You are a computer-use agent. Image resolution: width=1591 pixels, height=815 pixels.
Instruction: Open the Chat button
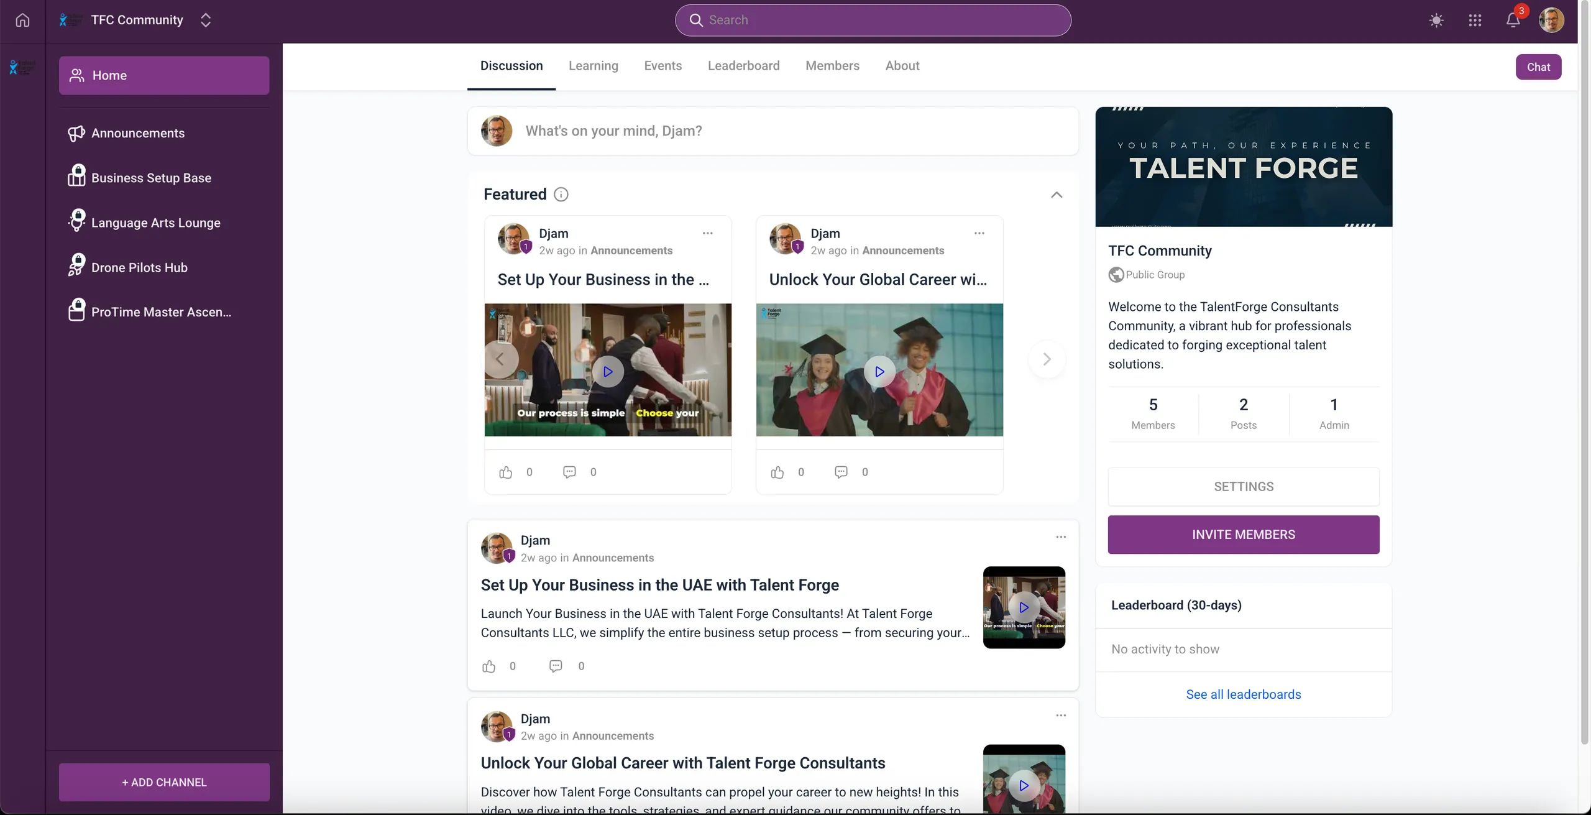(1538, 67)
